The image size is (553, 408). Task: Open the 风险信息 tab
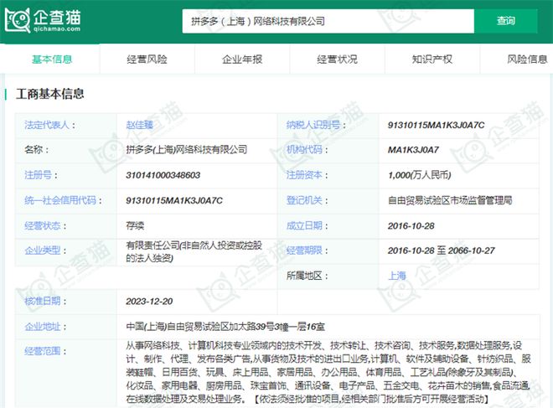(x=527, y=59)
